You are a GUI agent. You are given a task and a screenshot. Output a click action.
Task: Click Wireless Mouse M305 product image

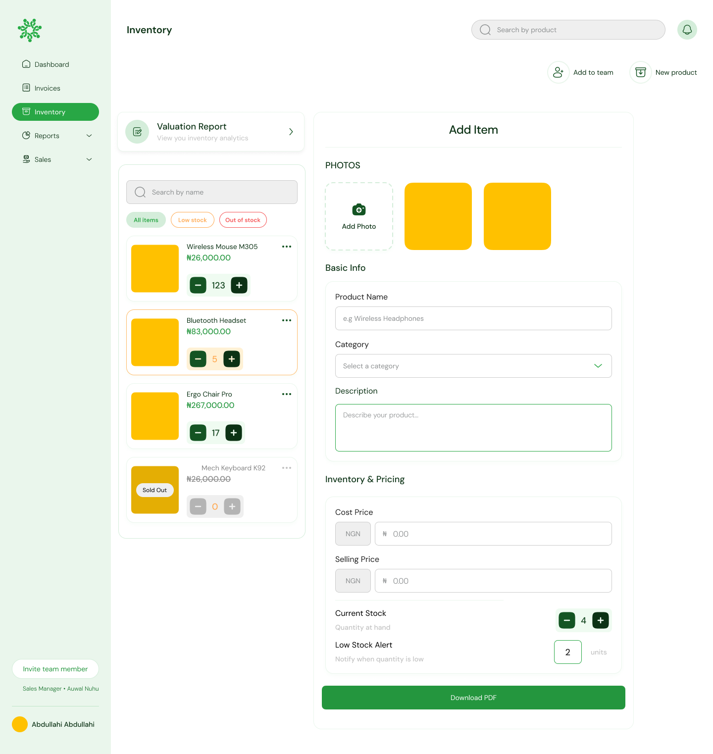[155, 268]
